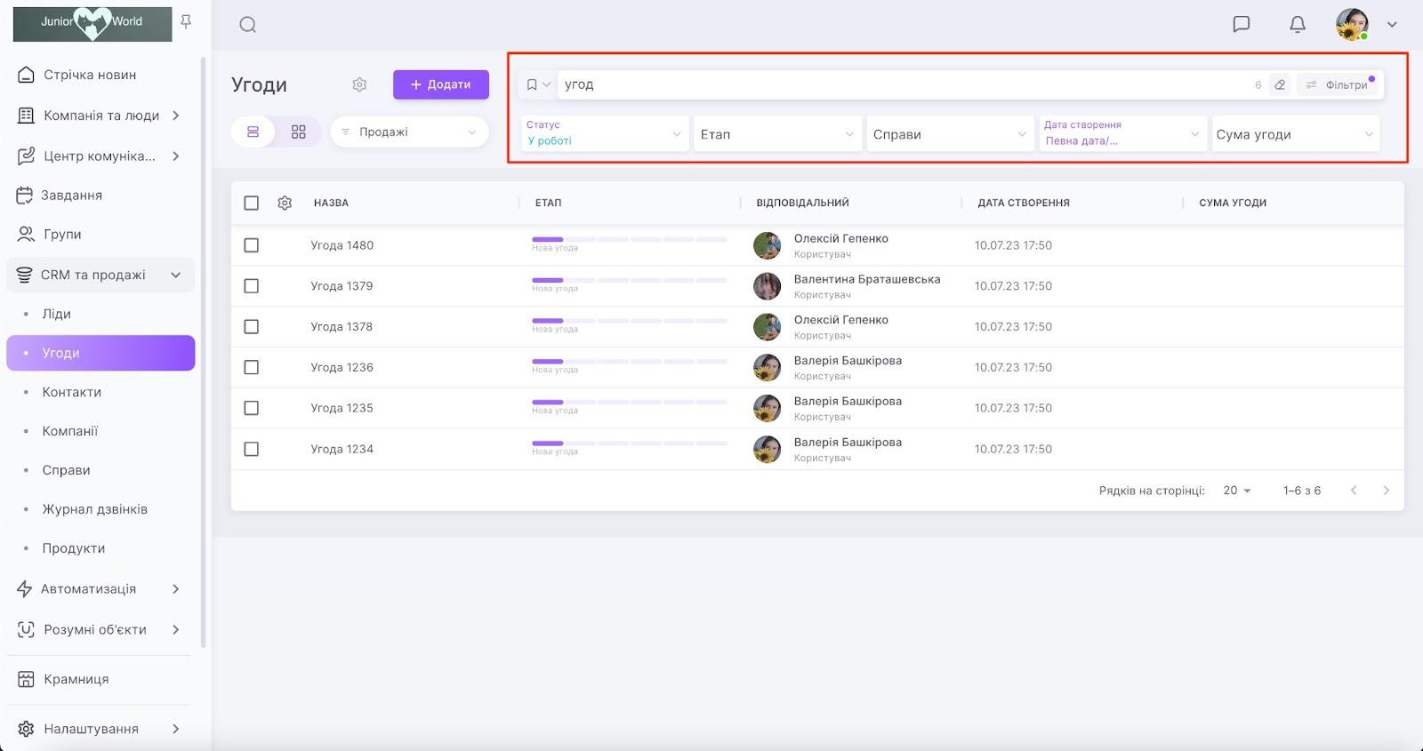Switch to grid card view icon
Viewport: 1423px width, 751px height.
(298, 132)
